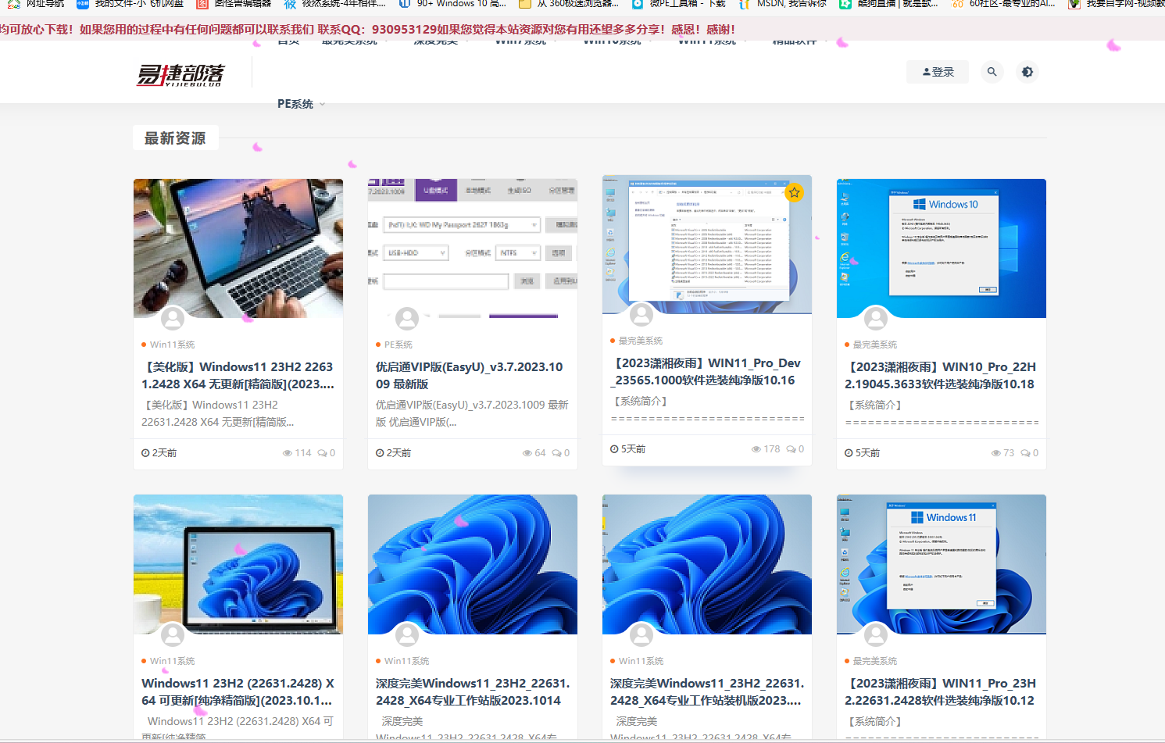
Task: Click the clock icon on 【美化版】Windows11 card
Action: coord(145,453)
